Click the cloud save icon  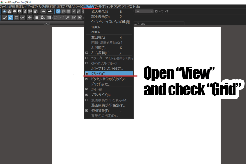click(x=4, y=11)
